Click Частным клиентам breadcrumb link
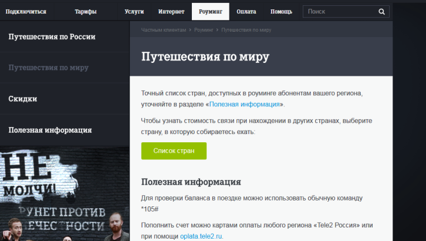This screenshot has width=426, height=241. [163, 29]
